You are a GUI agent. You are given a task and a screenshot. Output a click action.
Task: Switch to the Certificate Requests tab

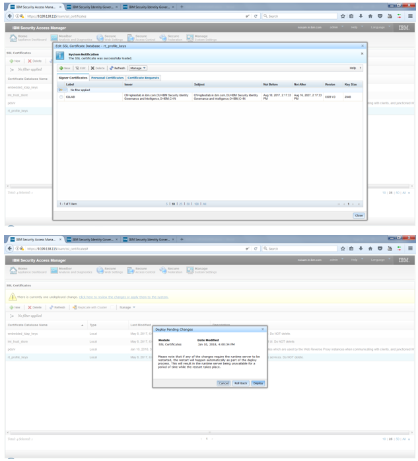pos(143,78)
